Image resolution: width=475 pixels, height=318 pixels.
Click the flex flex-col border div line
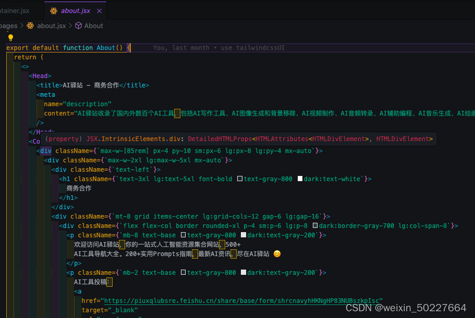(259, 226)
